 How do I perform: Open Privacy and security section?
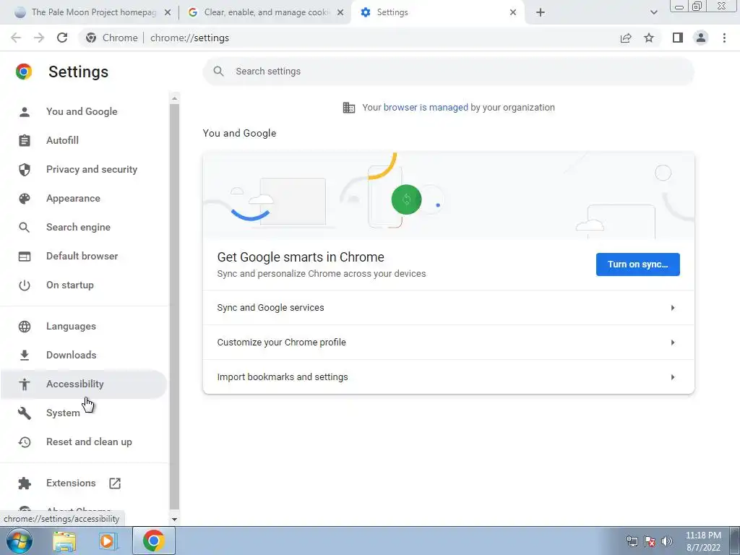click(84, 169)
